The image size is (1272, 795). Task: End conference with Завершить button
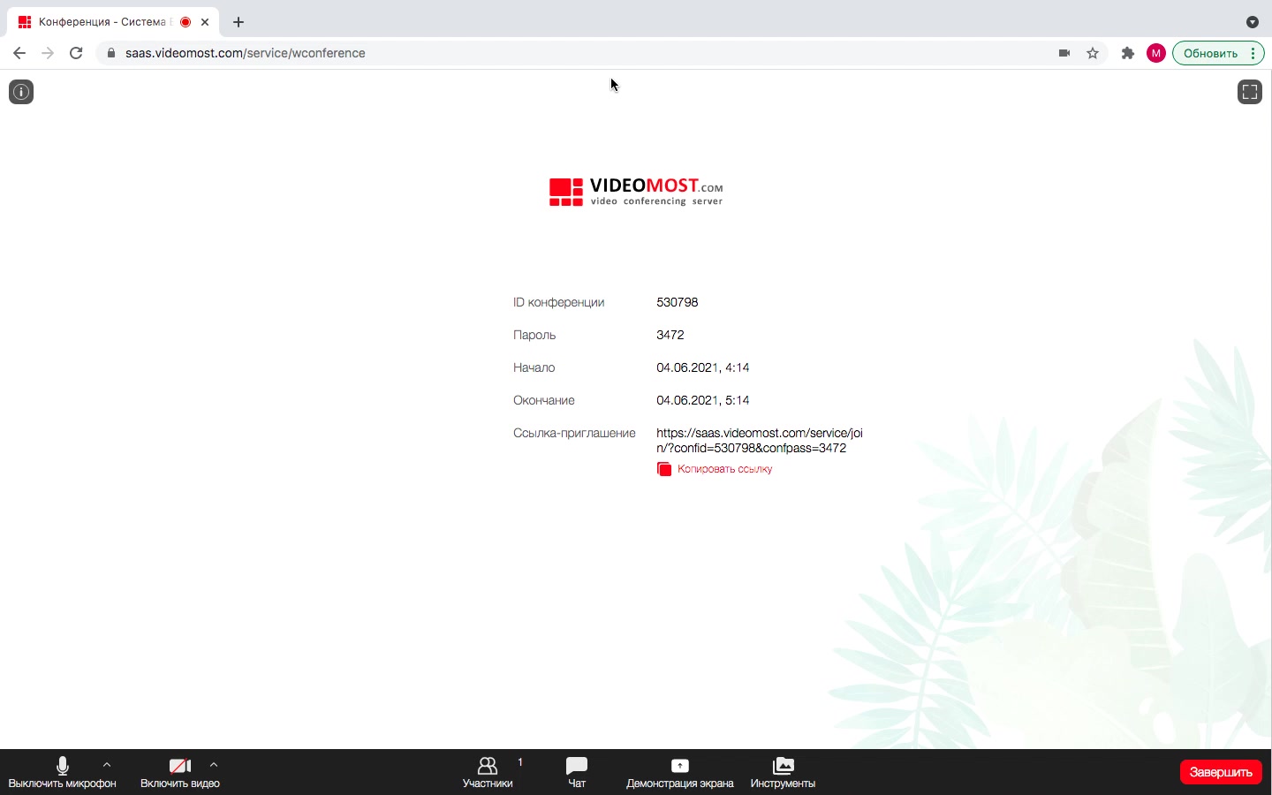(1221, 772)
